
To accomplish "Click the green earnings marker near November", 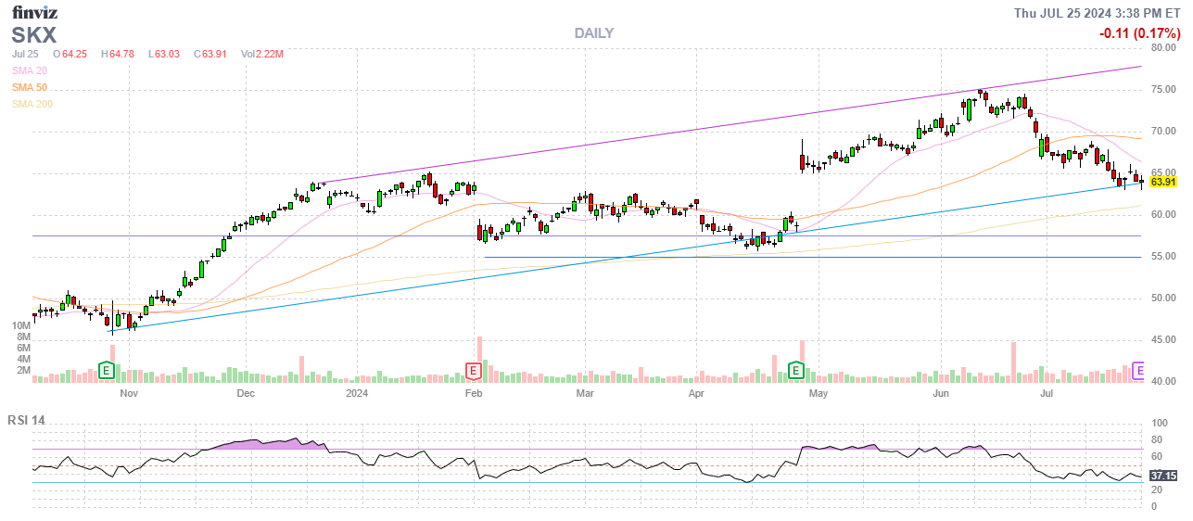I will point(107,371).
